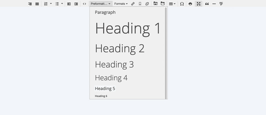
Task: Open the table dropdown menu
Action: coord(172,4)
